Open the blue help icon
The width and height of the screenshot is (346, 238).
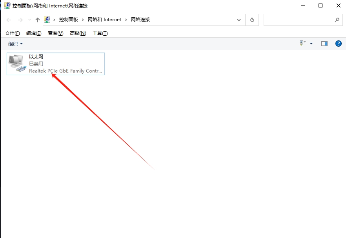point(338,44)
